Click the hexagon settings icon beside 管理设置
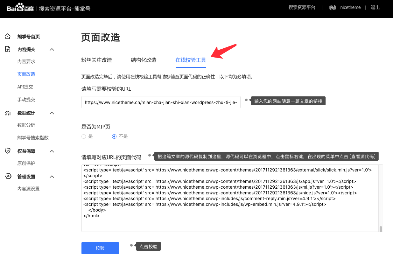The image size is (393, 265). coord(8,176)
